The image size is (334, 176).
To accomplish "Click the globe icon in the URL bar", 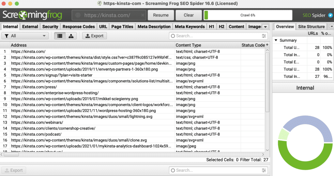I will (78, 15).
